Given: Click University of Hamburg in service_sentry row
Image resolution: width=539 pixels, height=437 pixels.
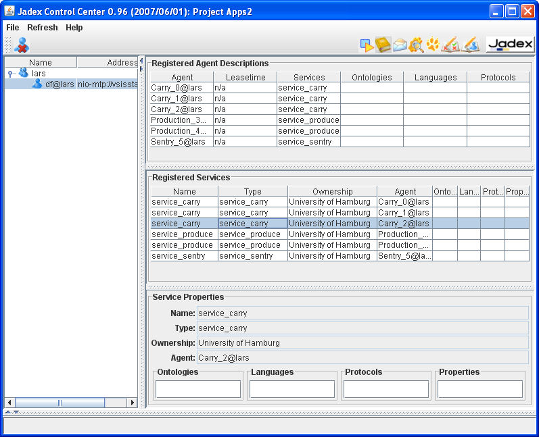Looking at the screenshot, I should [332, 256].
